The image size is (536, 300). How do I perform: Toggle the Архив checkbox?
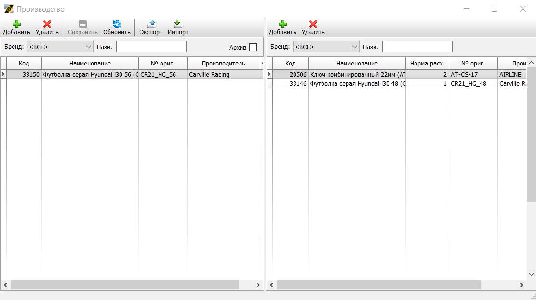point(253,47)
